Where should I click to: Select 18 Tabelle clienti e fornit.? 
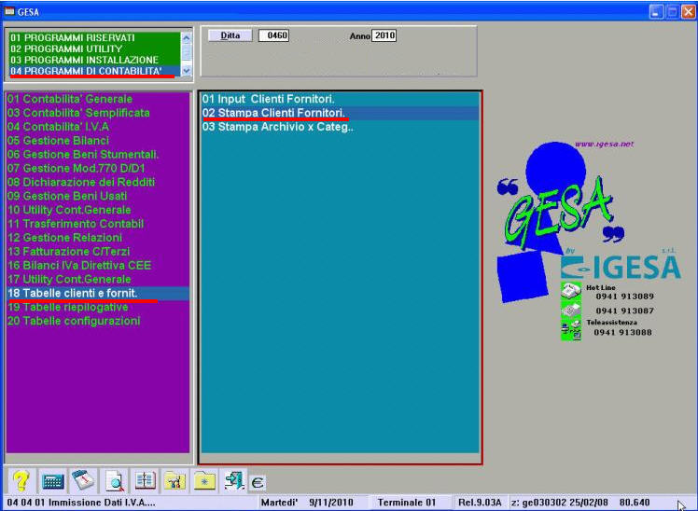click(98, 293)
